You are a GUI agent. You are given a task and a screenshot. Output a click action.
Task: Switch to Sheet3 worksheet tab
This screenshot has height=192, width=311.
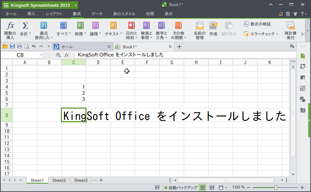click(81, 180)
